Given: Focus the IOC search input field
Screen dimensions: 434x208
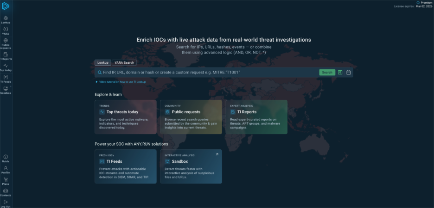Looking at the screenshot, I should coord(210,72).
